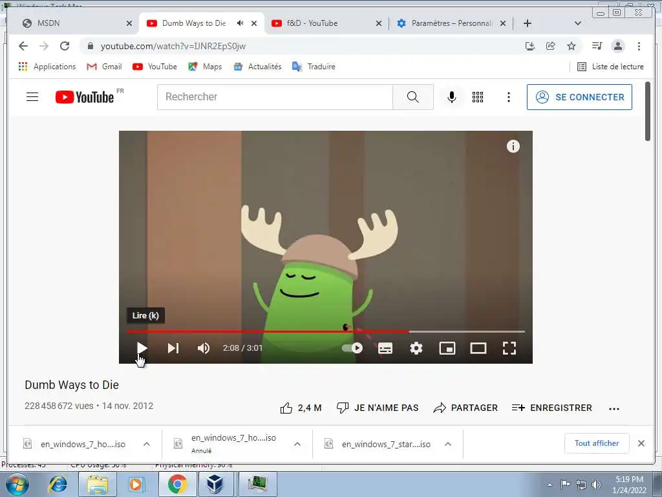Open Liste de lecture reading list
The height and width of the screenshot is (497, 662).
(610, 67)
